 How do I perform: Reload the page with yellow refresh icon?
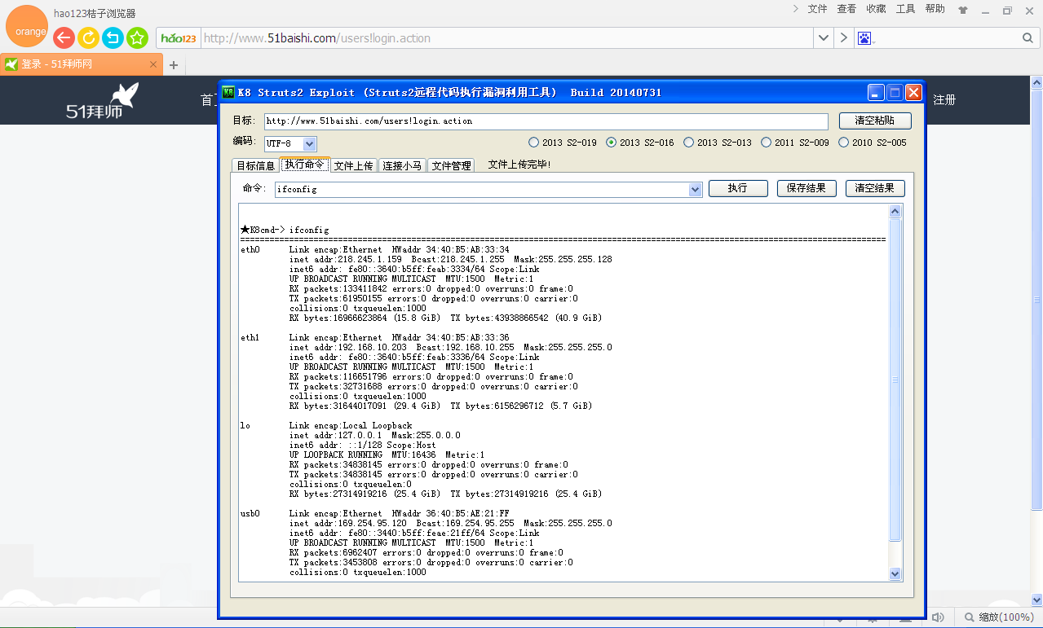click(x=88, y=37)
